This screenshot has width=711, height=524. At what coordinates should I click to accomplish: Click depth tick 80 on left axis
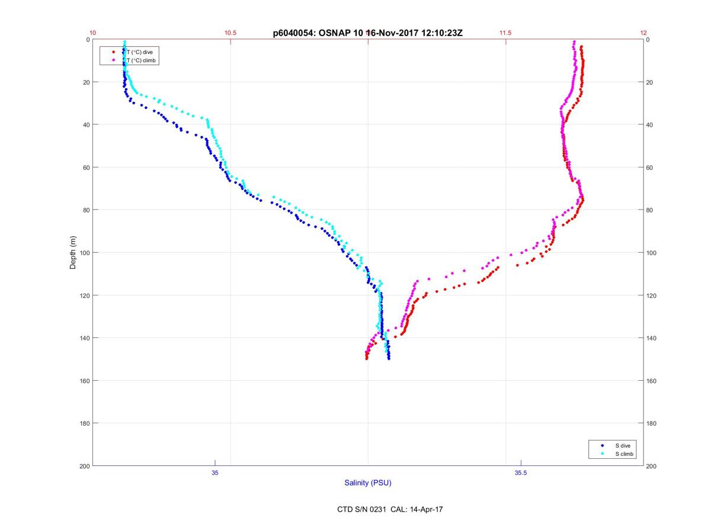click(x=86, y=210)
